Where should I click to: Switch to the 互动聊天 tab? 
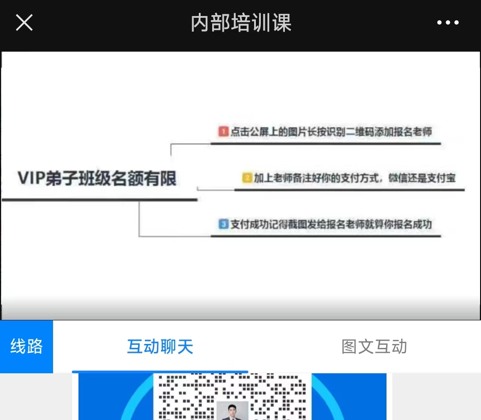pyautogui.click(x=160, y=347)
